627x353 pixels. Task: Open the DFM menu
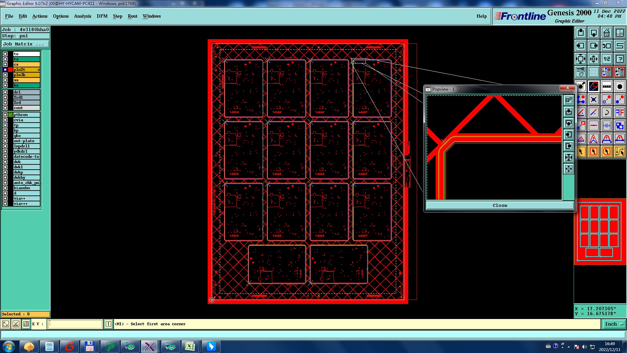point(102,16)
